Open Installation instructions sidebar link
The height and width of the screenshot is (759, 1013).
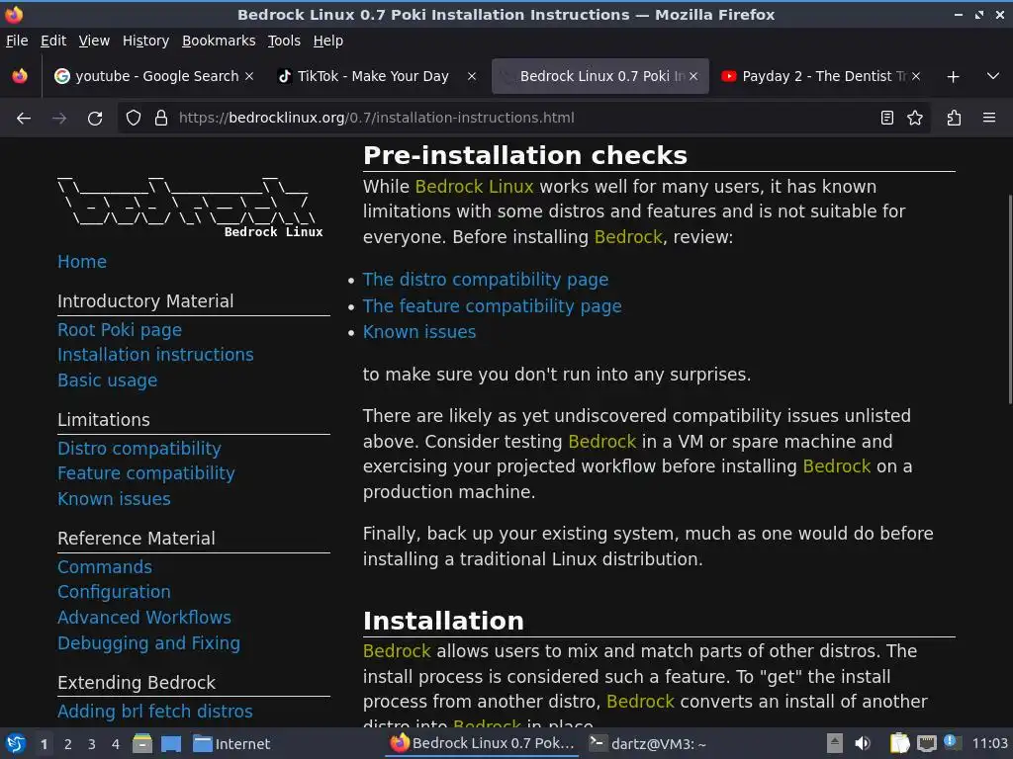[155, 355]
